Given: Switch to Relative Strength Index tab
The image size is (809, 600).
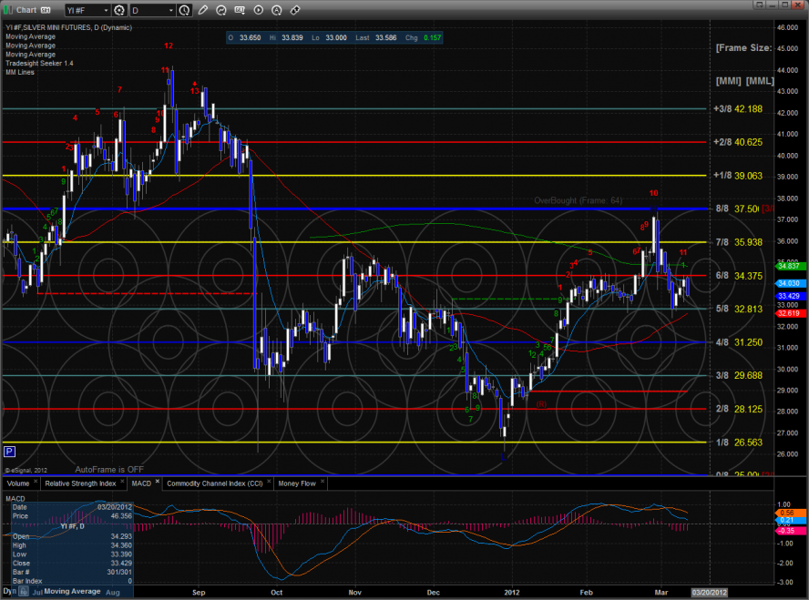Looking at the screenshot, I should click(81, 483).
